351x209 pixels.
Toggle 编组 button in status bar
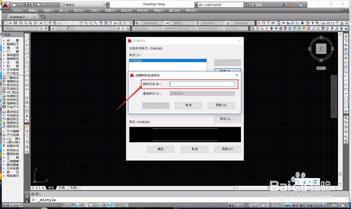pyautogui.click(x=288, y=205)
